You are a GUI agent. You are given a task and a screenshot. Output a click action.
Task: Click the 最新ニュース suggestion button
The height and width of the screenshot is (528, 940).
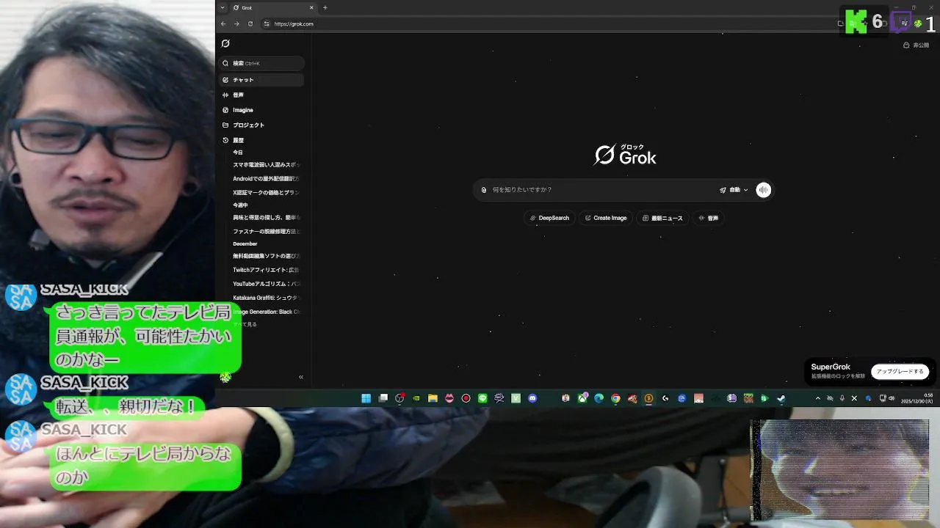[x=662, y=218]
